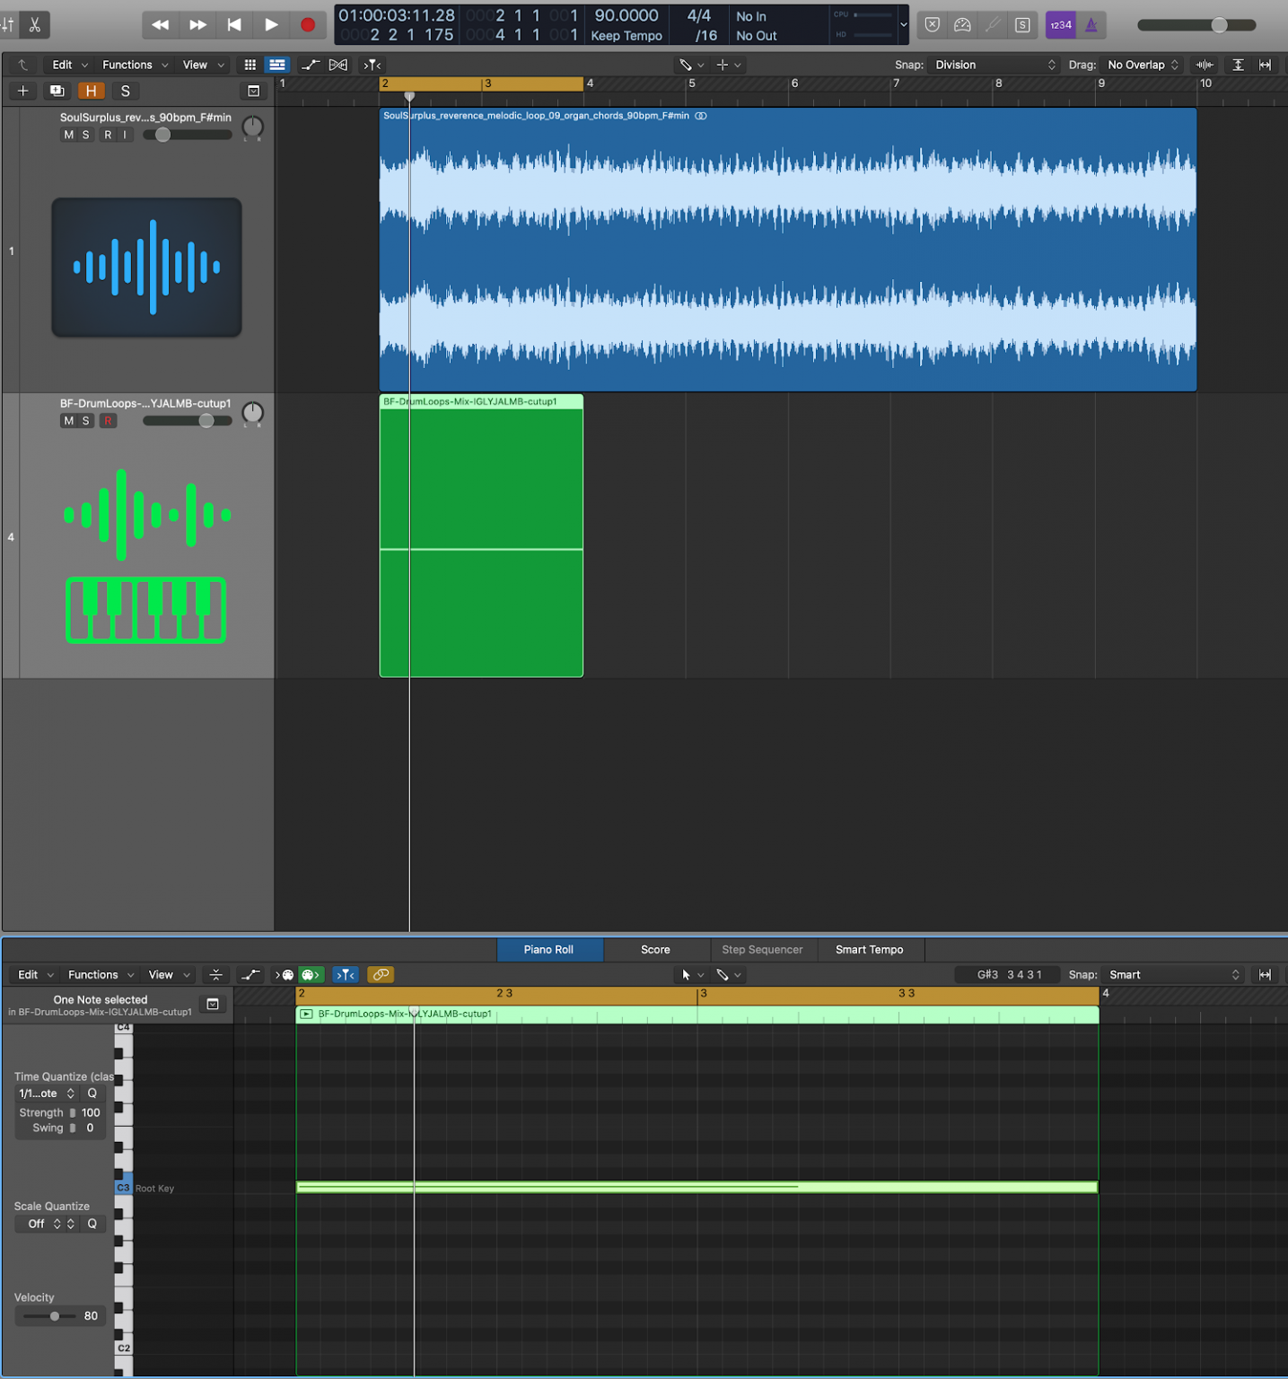The image size is (1288, 1379).
Task: Open the left-click Pencil tool menu
Action: click(x=691, y=65)
